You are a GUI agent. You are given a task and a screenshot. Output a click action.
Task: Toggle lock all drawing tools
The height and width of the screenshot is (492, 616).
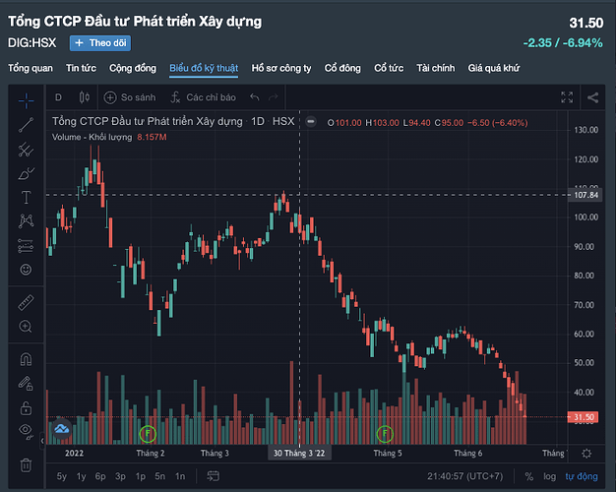[27, 407]
